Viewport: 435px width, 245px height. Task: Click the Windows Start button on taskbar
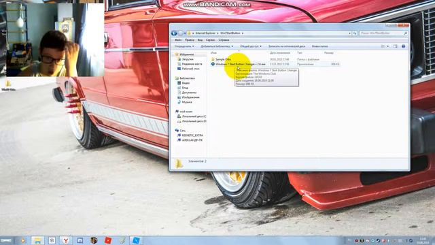pos(6,240)
